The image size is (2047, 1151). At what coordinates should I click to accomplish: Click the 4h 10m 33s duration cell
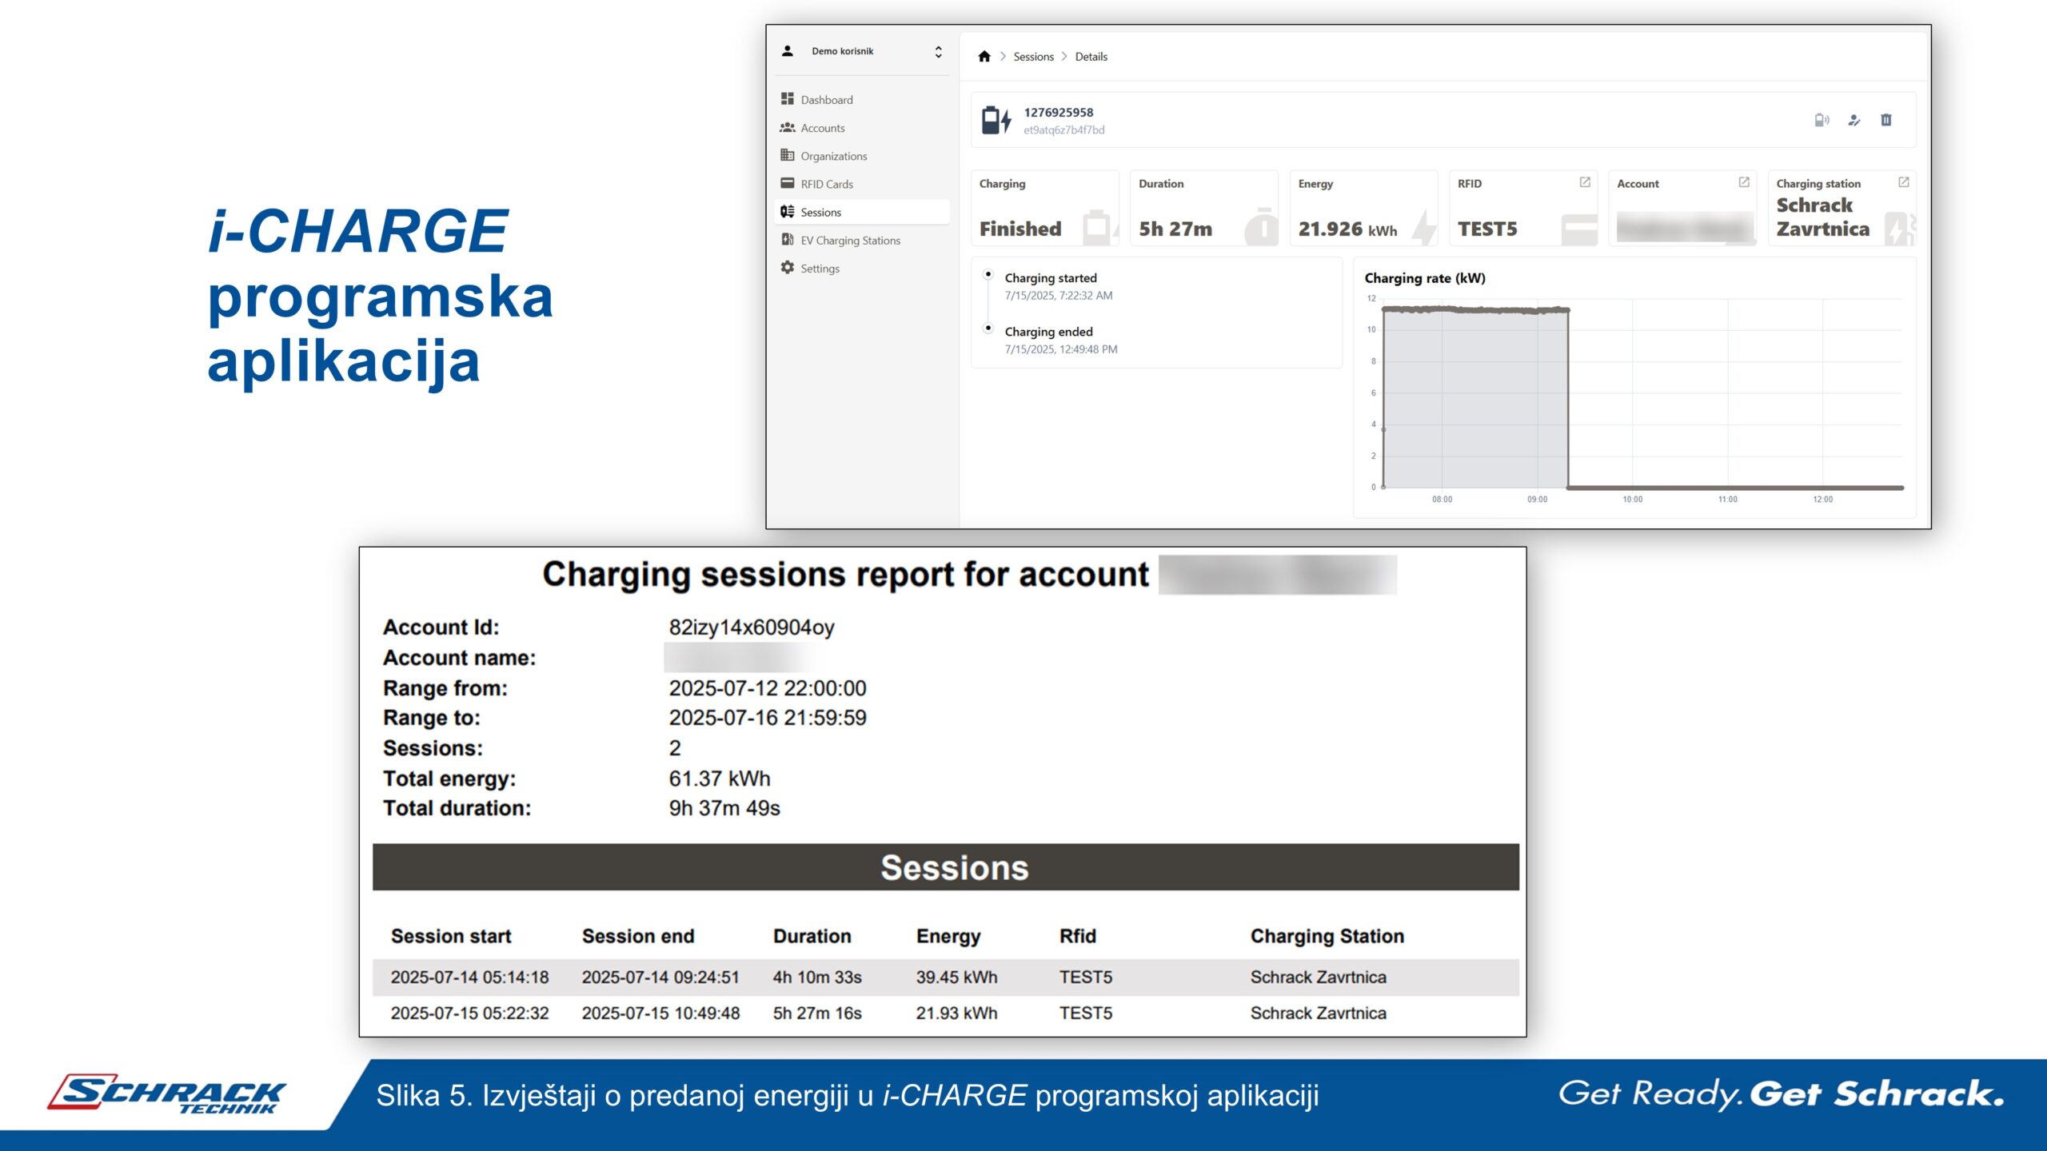pos(816,978)
